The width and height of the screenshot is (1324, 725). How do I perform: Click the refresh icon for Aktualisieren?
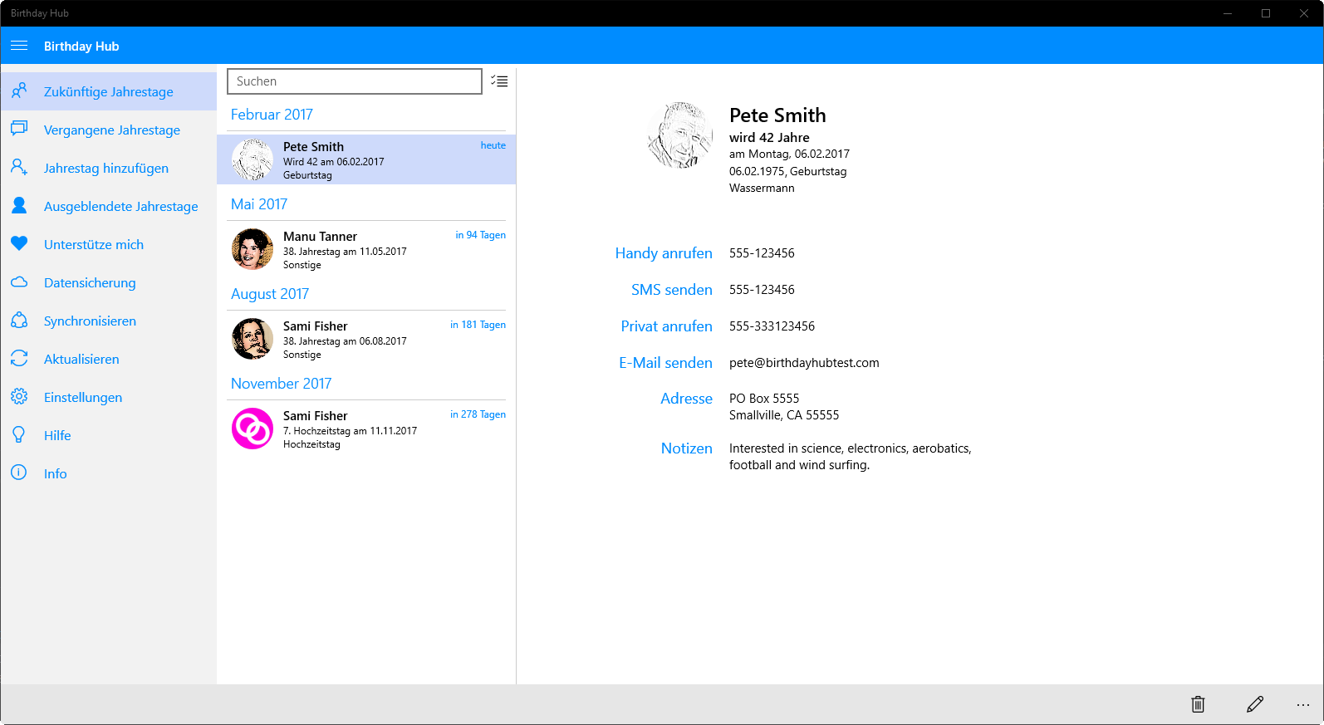(x=19, y=358)
